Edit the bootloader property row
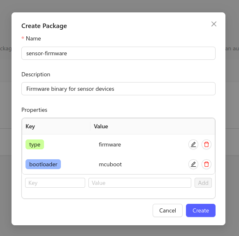Screen dimensions: 239x236 coord(193,164)
